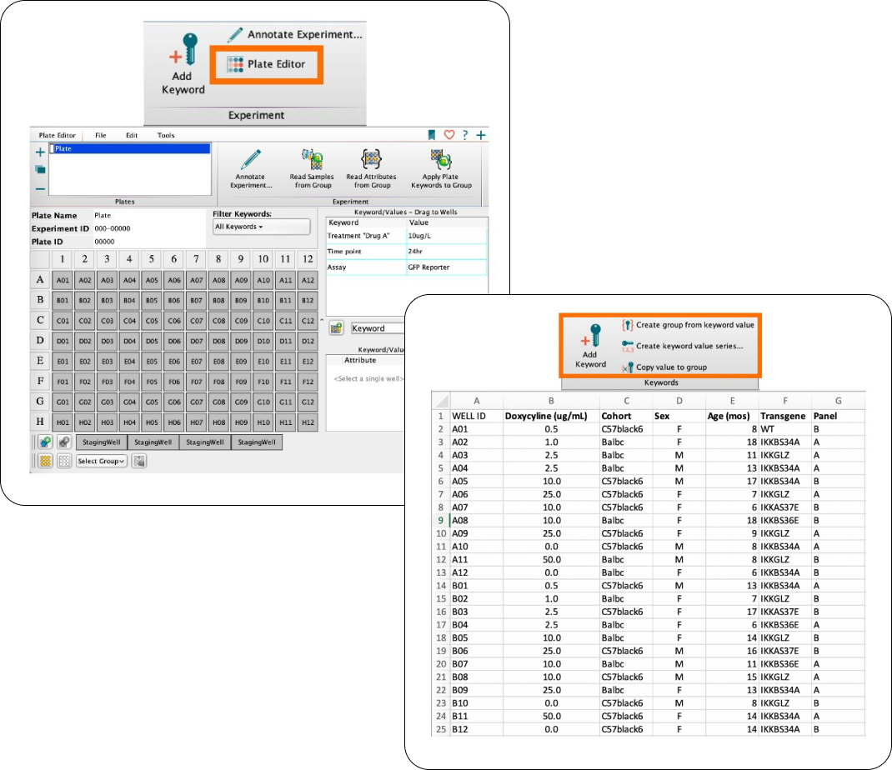892x770 pixels.
Task: Click Create group from keyword value
Action: pyautogui.click(x=688, y=325)
